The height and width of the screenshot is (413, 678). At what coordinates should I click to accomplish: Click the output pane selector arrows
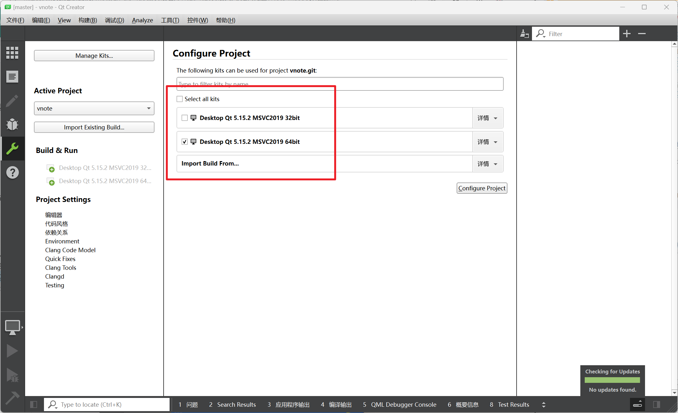pos(544,405)
